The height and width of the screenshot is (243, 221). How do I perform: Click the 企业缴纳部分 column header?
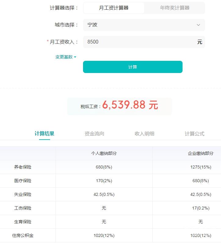coord(201,153)
